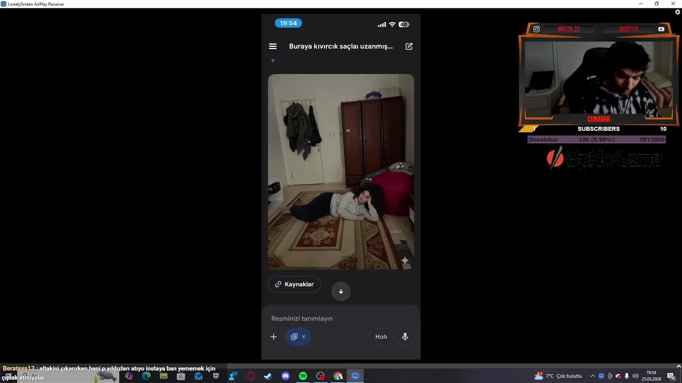Open File Explorer from the taskbar

coord(164,376)
